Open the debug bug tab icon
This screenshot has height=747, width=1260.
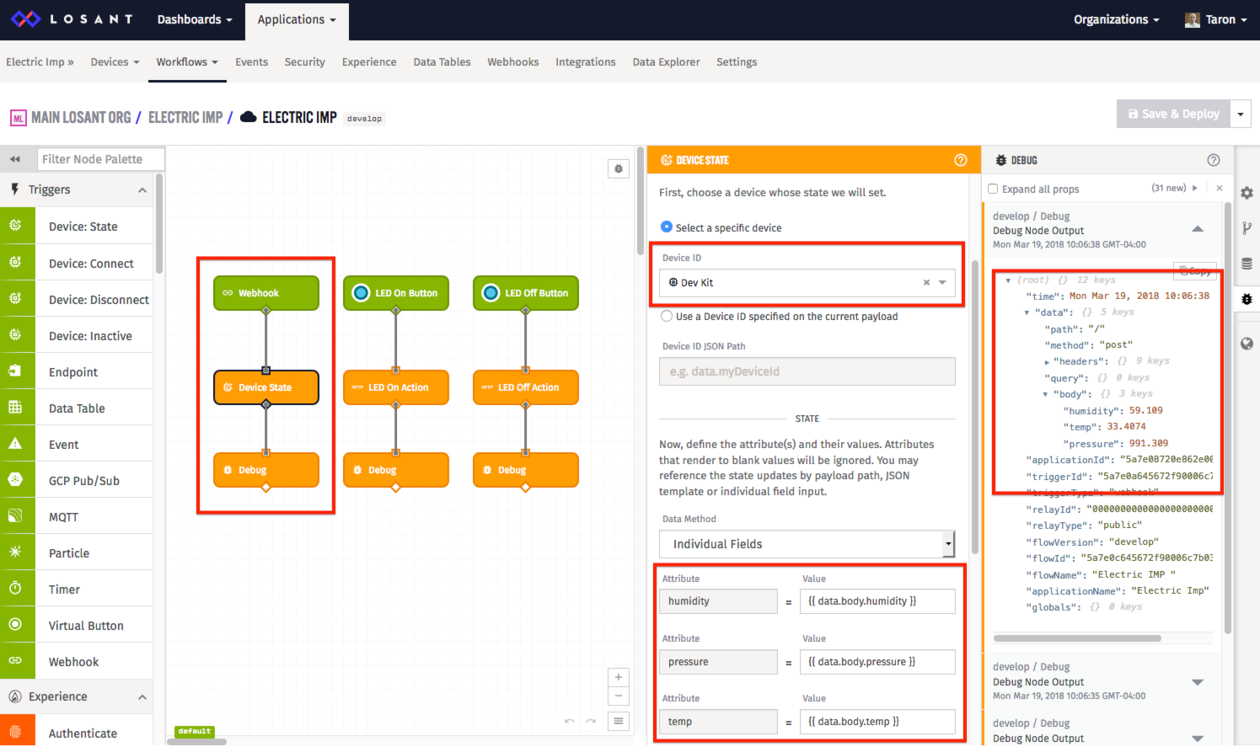click(1247, 299)
